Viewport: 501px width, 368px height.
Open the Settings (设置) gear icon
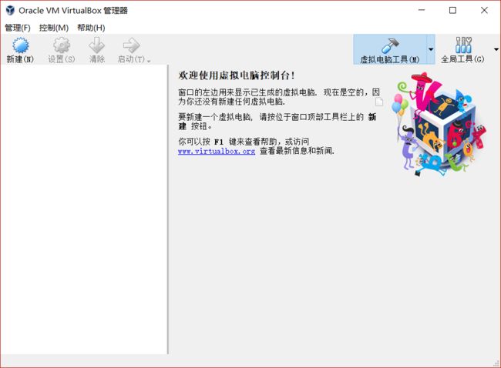[x=62, y=45]
